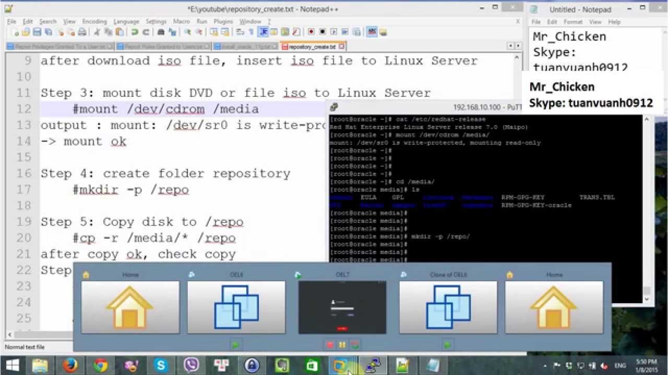Click the ENG language indicator

(x=619, y=366)
